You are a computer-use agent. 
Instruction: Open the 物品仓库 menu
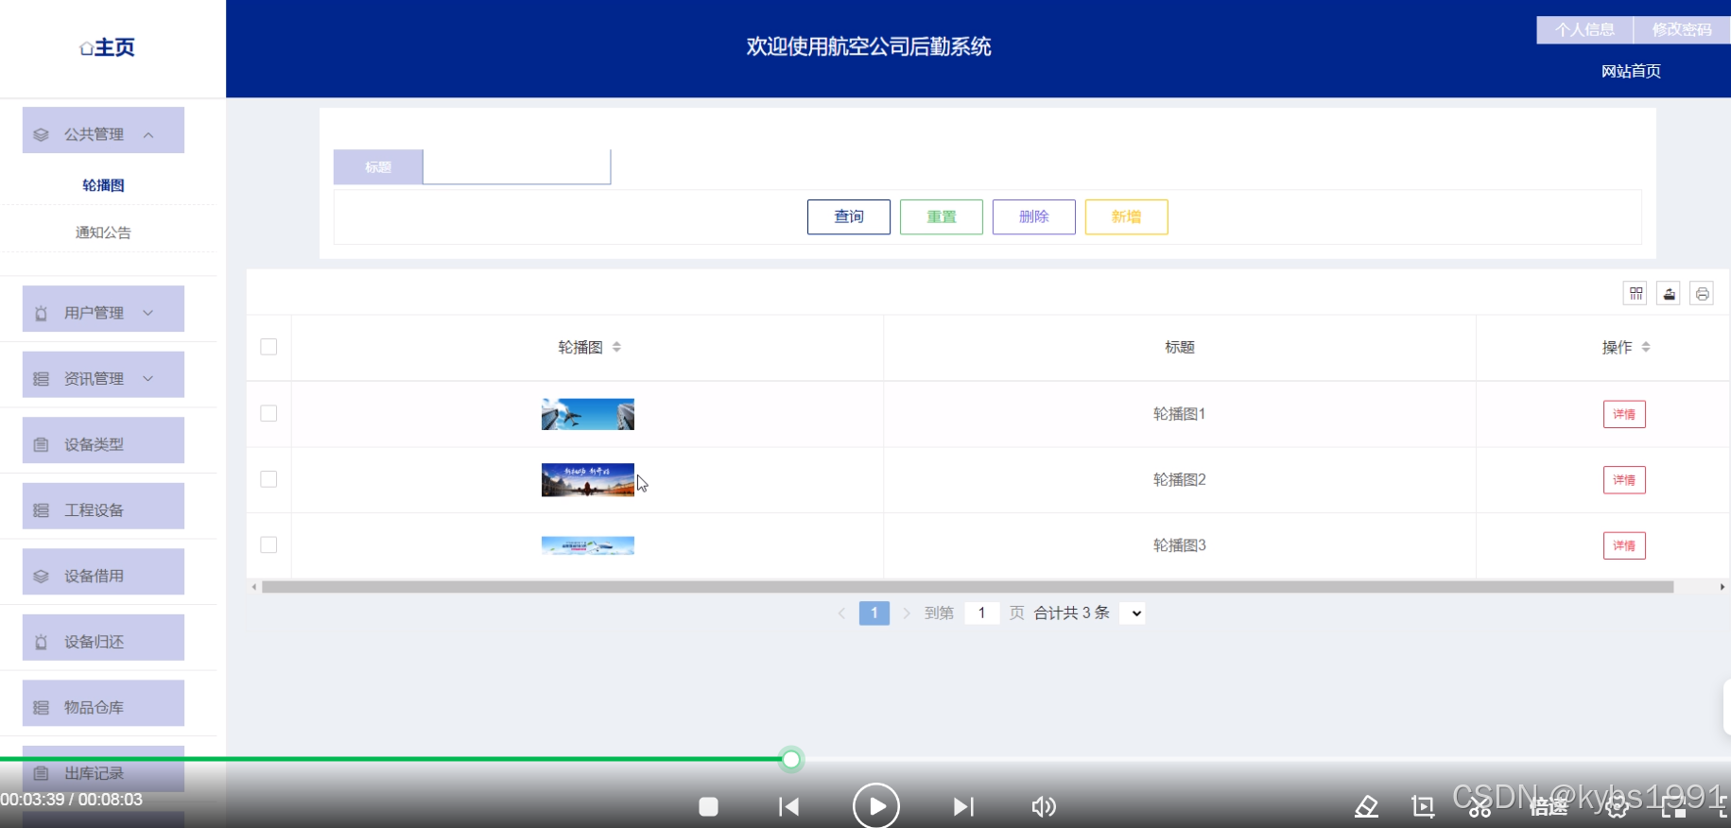(103, 703)
